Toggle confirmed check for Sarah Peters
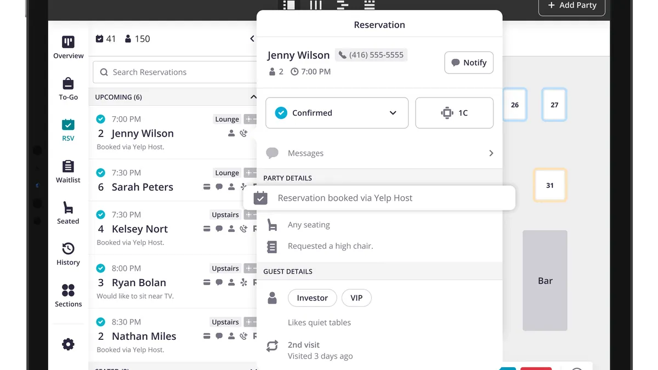Screen dimensions: 658x370 pyautogui.click(x=100, y=173)
